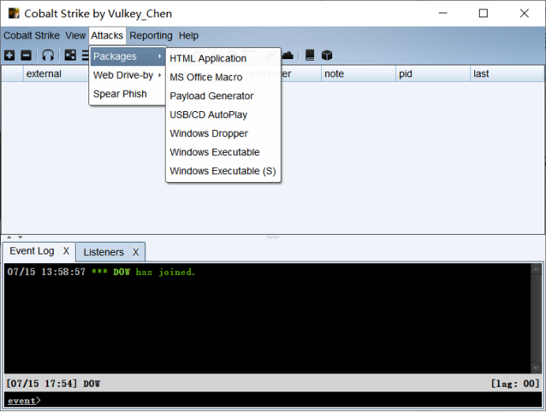
Task: Click the event log scrollbar up arrow
Action: point(537,269)
